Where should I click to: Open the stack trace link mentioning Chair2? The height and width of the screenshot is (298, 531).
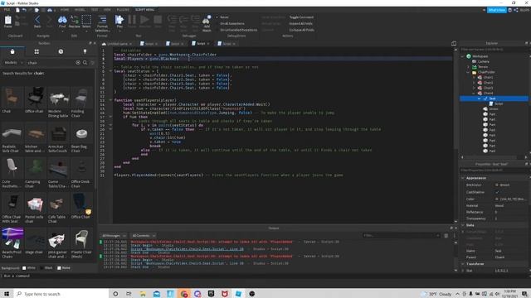coord(187,249)
